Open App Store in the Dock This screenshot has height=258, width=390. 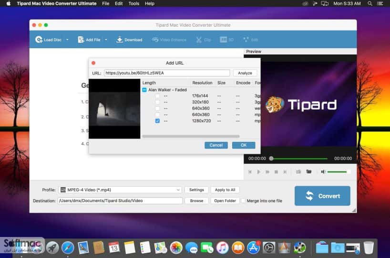click(x=254, y=248)
